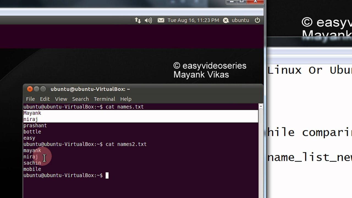Click the 'prashant' output line
The height and width of the screenshot is (198, 352).
(35, 125)
